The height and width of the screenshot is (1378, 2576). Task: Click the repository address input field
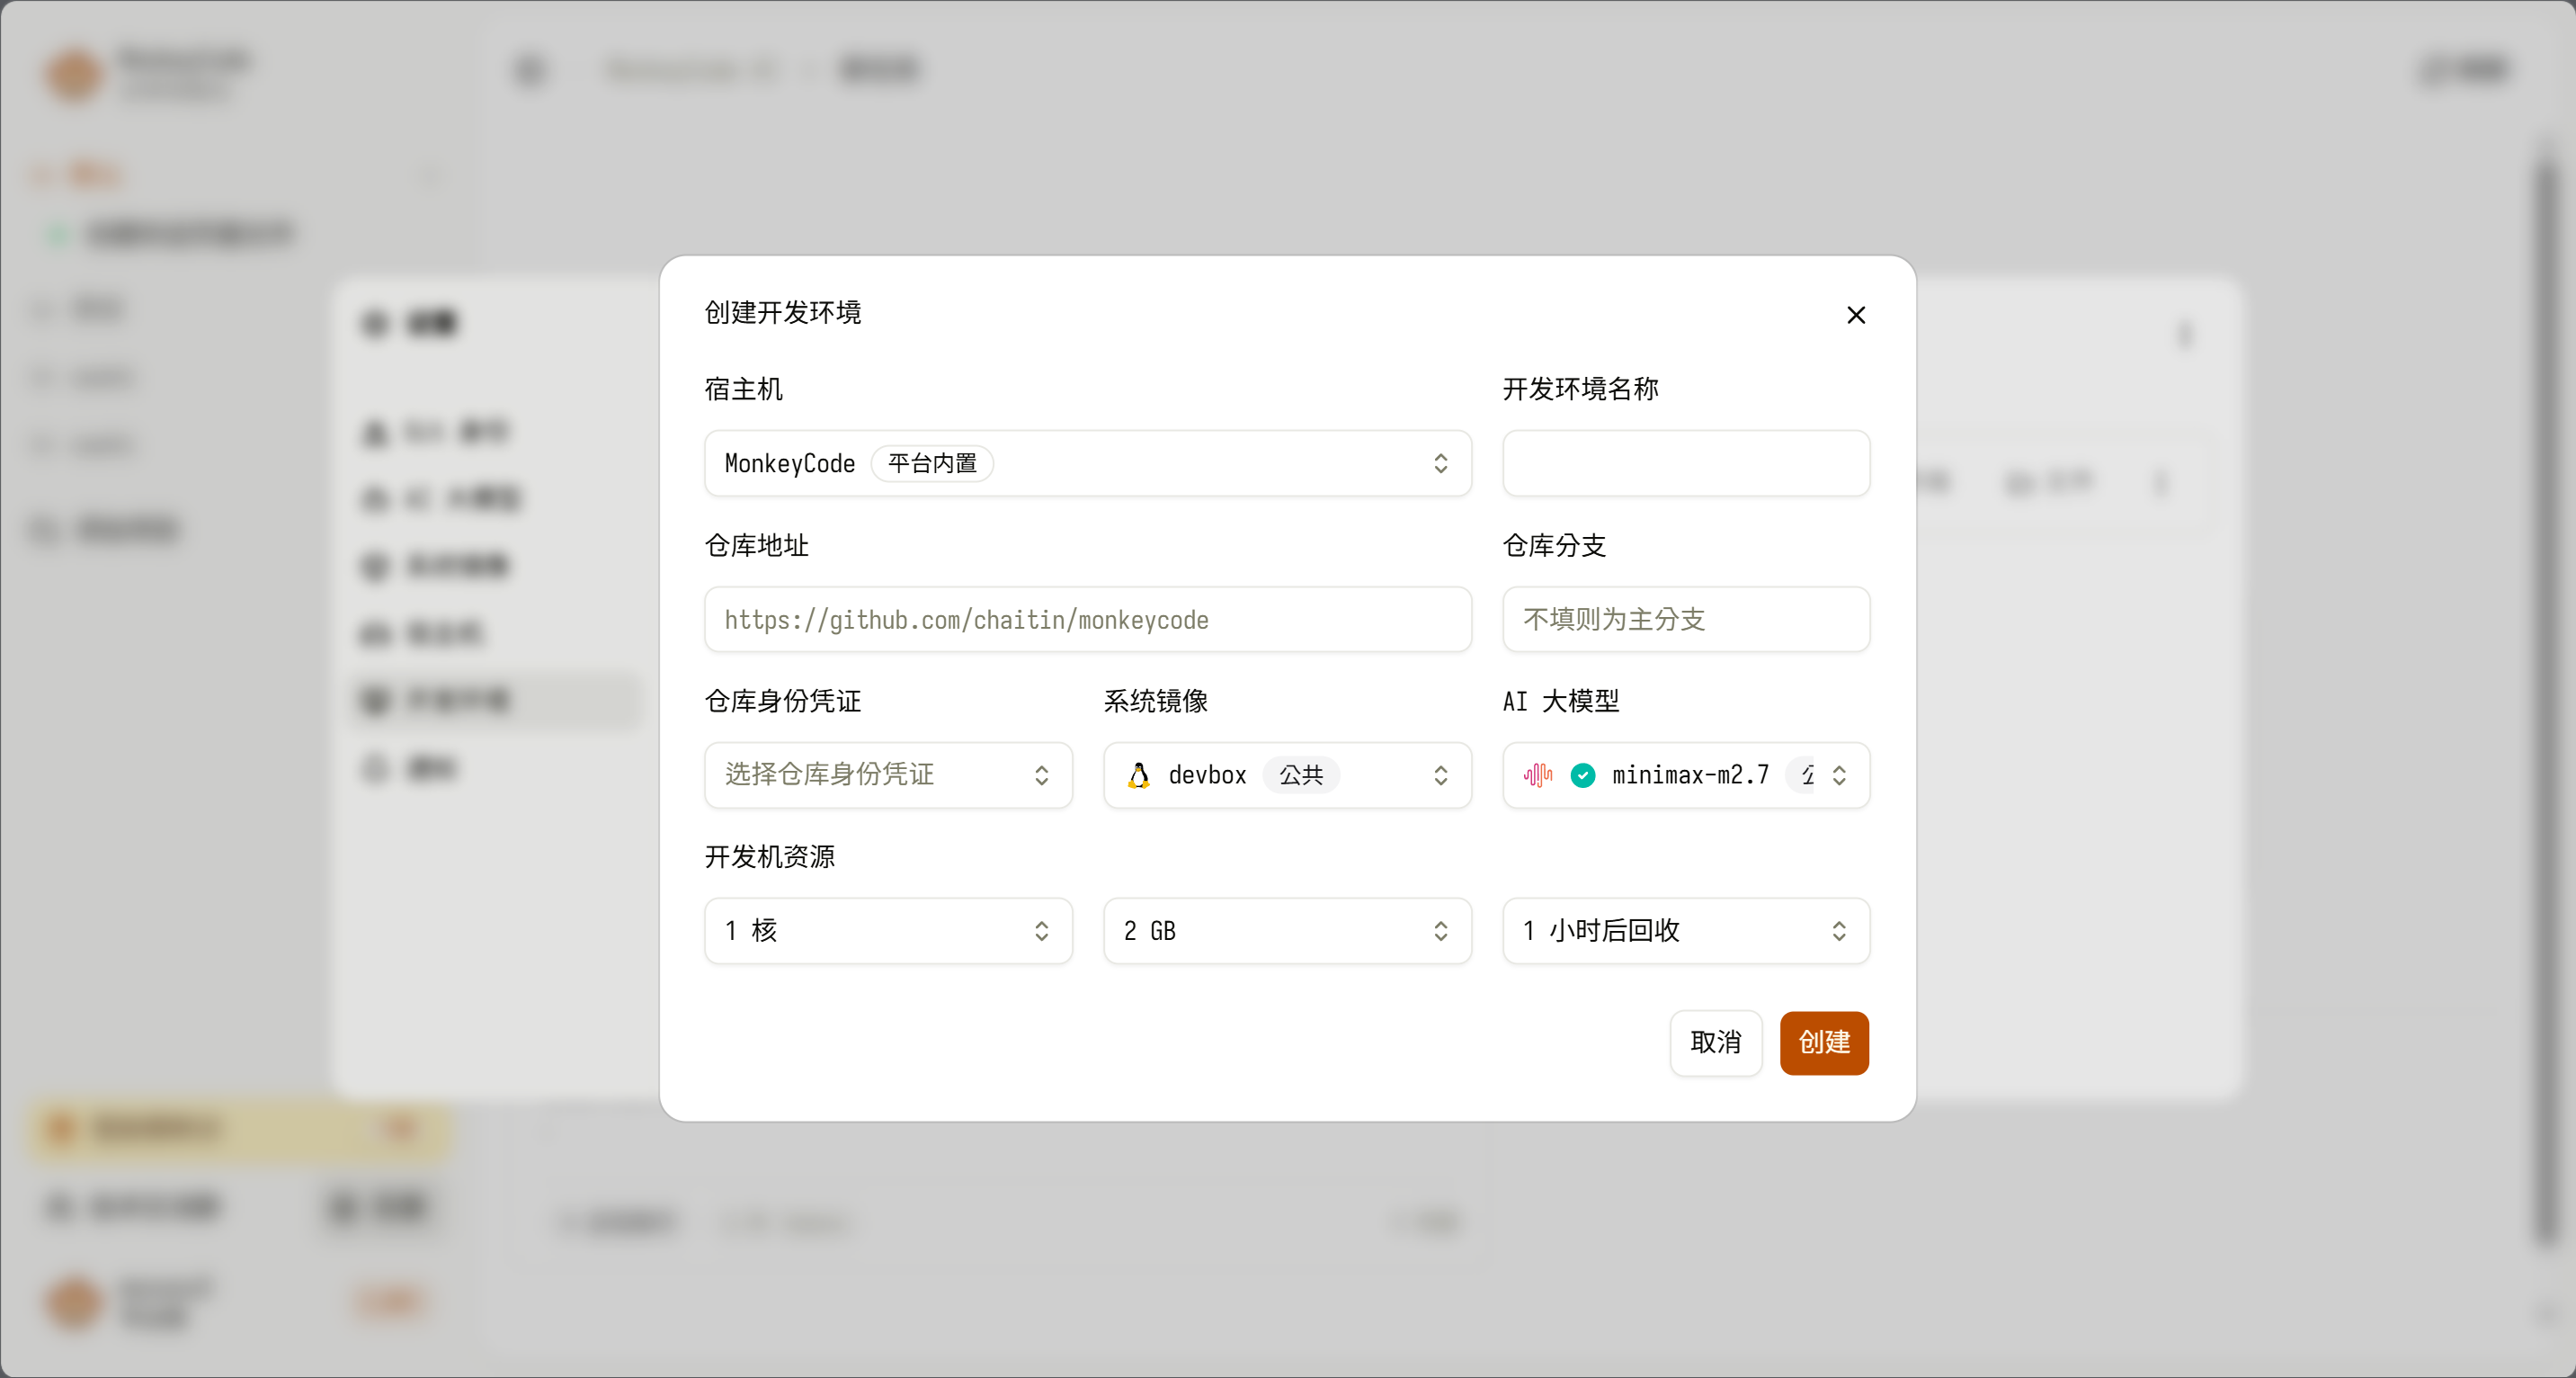pyautogui.click(x=1086, y=620)
